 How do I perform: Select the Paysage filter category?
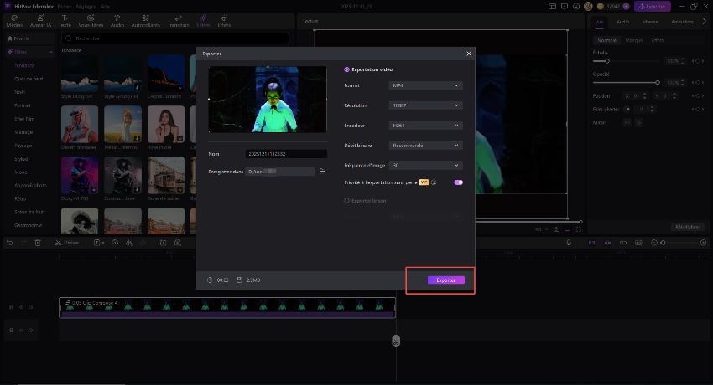click(23, 146)
